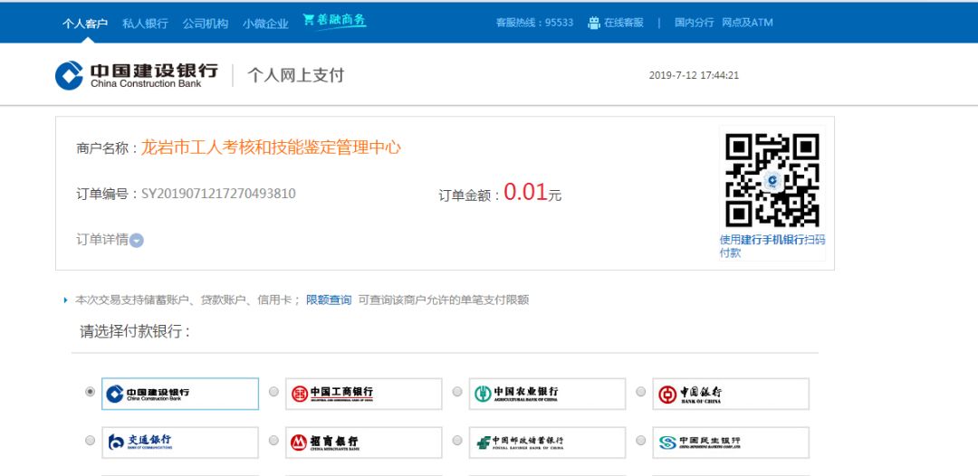978x476 pixels.
Task: Click the 在线客服 robot icon
Action: click(x=594, y=23)
